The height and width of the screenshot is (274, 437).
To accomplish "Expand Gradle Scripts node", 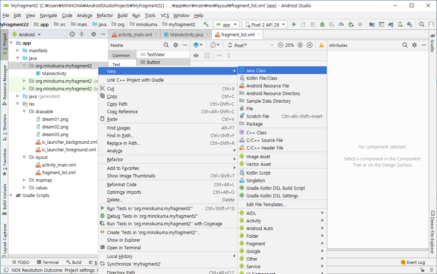I will pyautogui.click(x=11, y=195).
